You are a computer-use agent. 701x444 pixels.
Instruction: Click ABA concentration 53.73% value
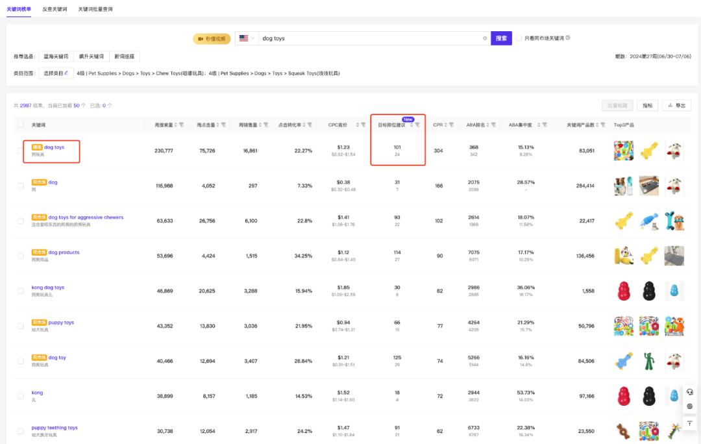526,393
